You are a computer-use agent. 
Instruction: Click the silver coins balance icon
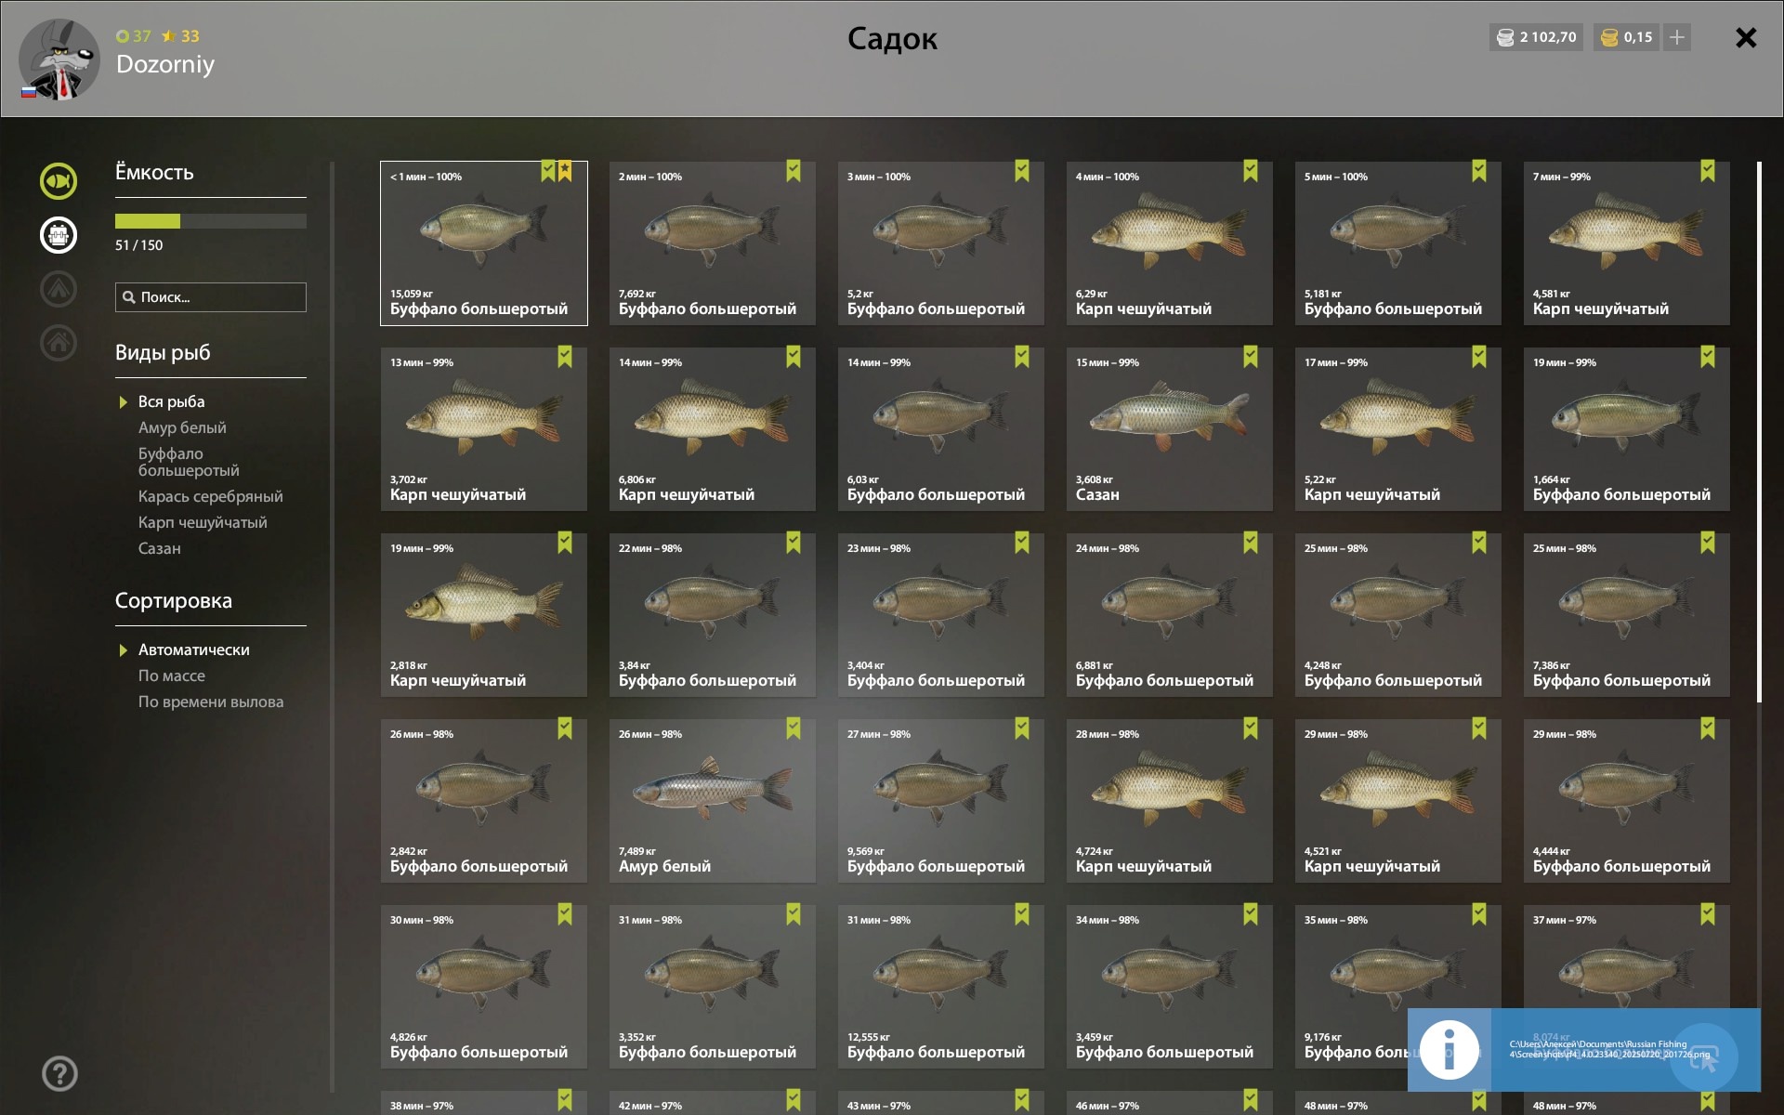click(x=1505, y=38)
